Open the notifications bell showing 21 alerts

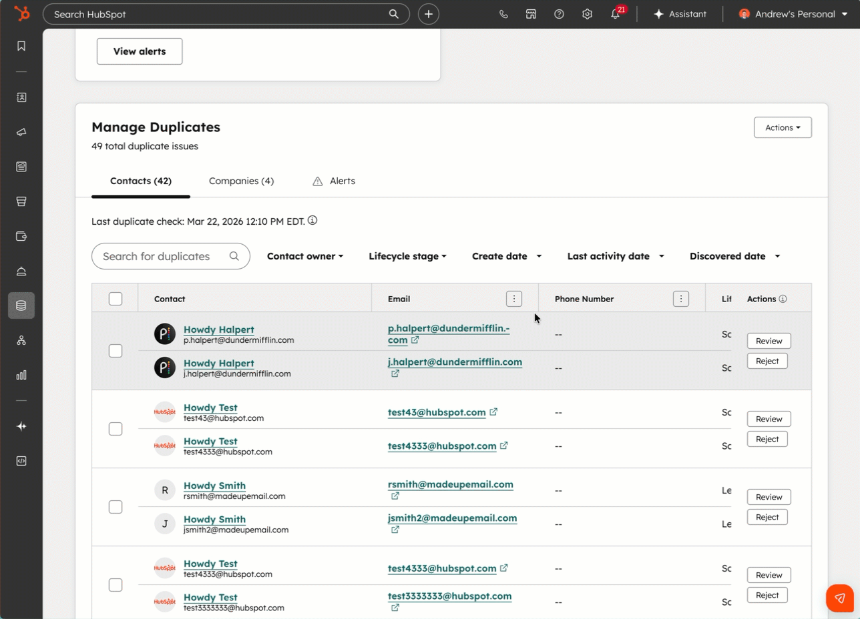(616, 13)
